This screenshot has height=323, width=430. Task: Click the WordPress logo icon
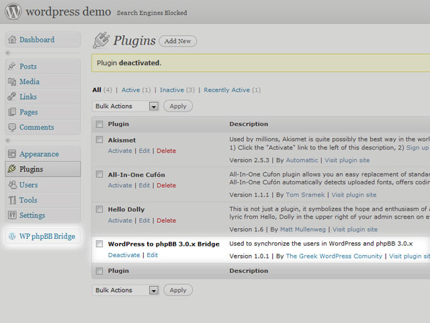pyautogui.click(x=13, y=11)
